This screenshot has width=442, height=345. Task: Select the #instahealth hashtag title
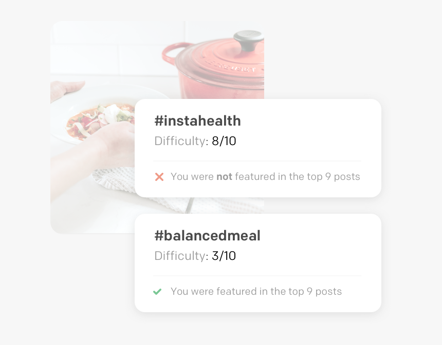coord(197,121)
